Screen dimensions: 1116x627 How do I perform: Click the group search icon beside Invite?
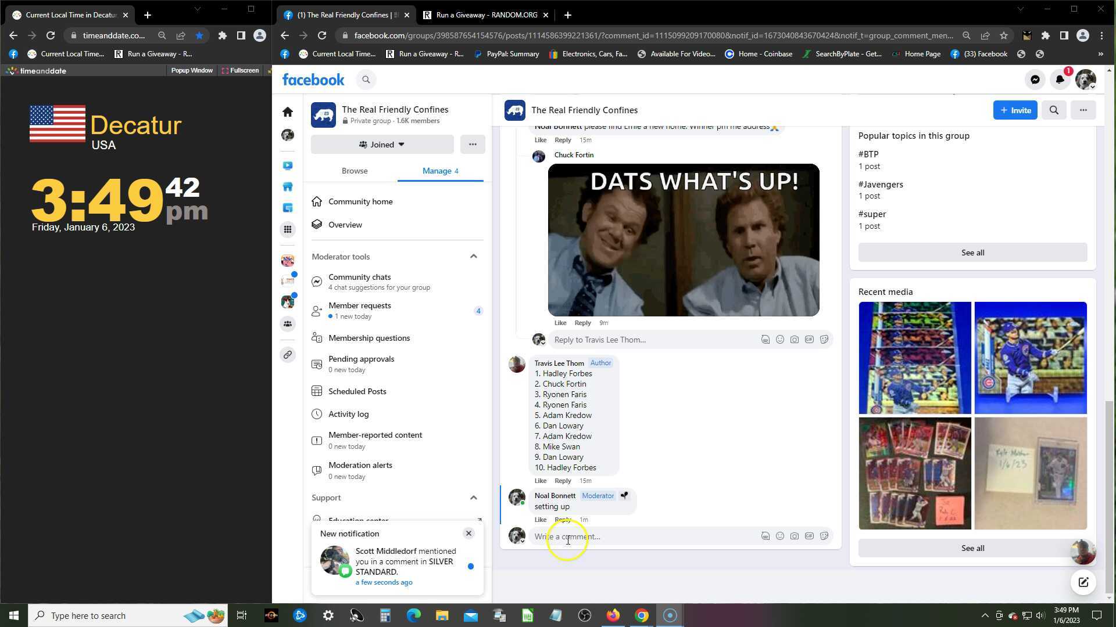(1054, 110)
